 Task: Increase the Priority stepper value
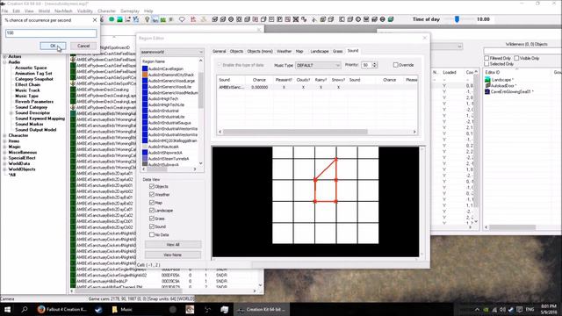(375, 63)
